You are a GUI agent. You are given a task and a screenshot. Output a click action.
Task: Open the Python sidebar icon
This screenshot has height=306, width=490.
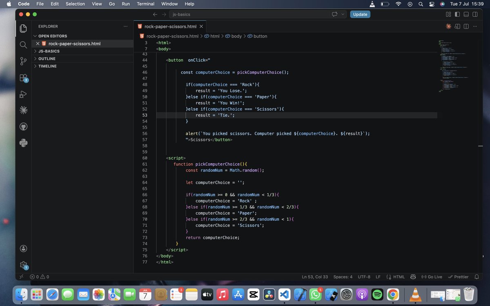coord(23,143)
